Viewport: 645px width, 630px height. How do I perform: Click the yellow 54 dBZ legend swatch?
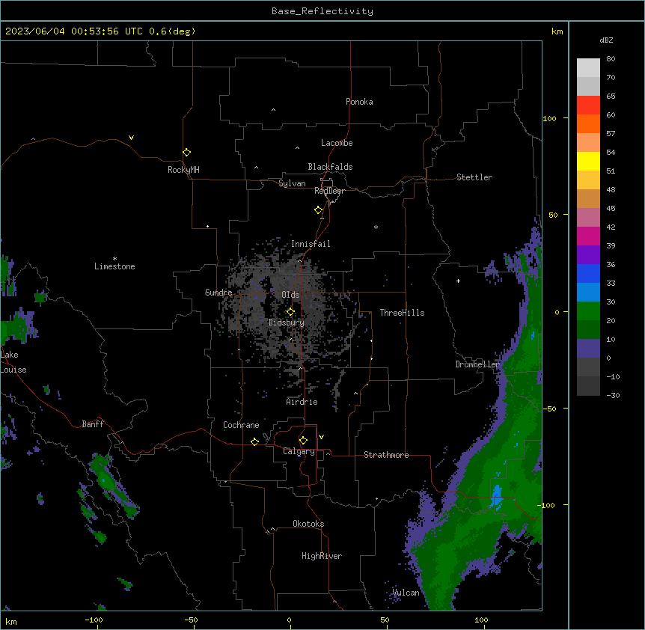click(588, 161)
